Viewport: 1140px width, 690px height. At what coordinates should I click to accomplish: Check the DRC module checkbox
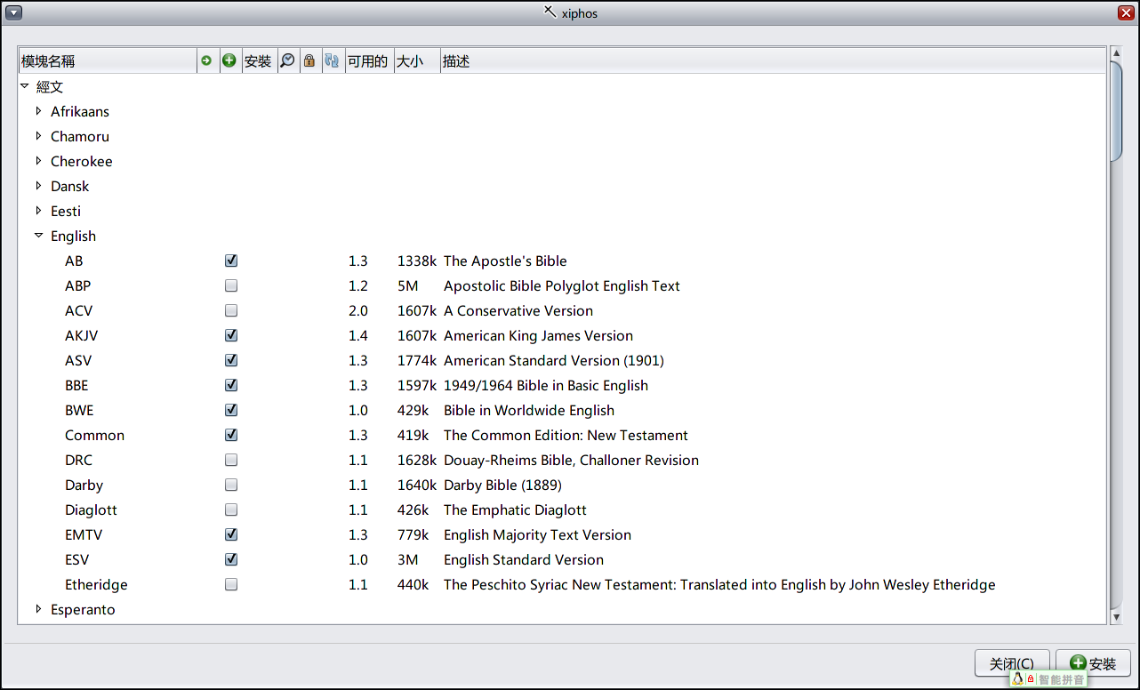231,460
